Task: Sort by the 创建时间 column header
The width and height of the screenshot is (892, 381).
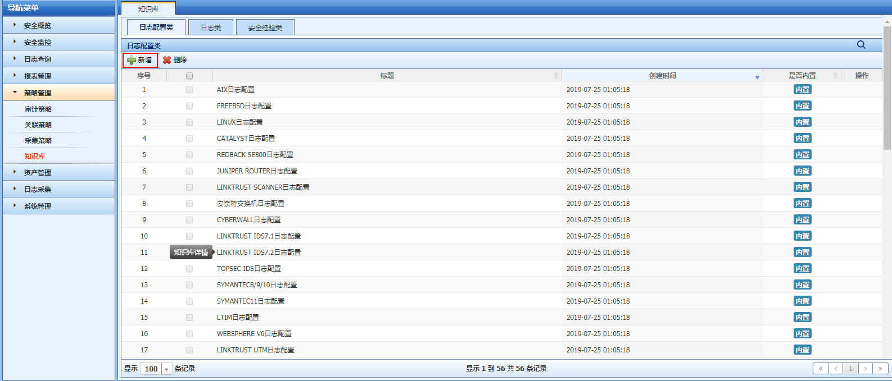Action: (662, 76)
